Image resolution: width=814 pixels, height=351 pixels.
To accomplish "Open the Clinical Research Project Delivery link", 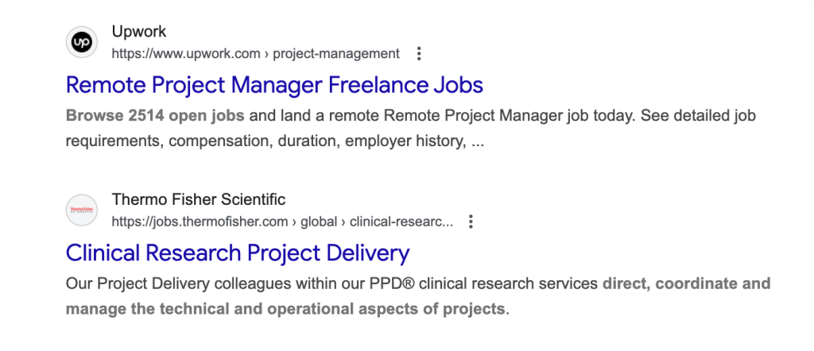I will (x=238, y=253).
